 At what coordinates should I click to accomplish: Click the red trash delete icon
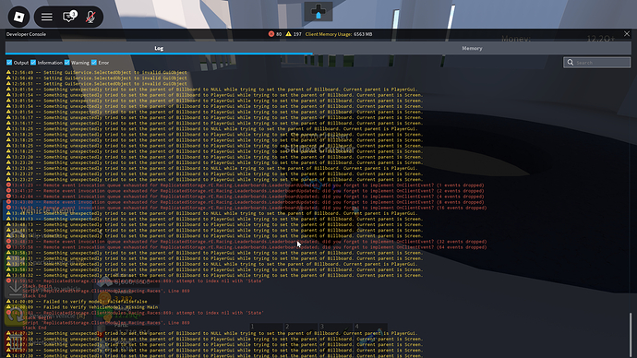[16, 341]
